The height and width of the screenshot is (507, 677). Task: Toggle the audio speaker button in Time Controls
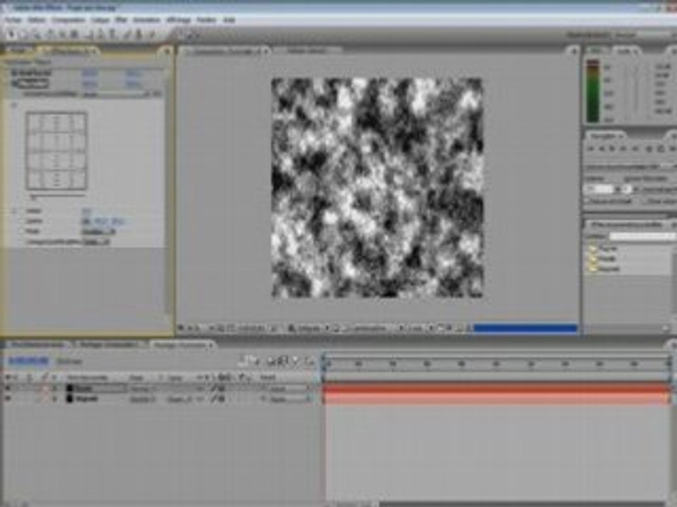649,149
